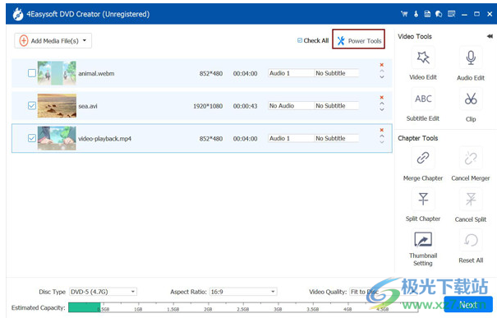This screenshot has width=497, height=318.
Task: Open the Subtitle Edit tool
Action: click(x=423, y=99)
